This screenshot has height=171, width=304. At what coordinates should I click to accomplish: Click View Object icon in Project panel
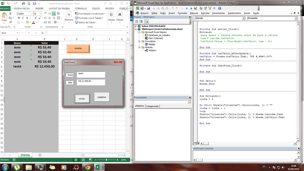click(x=141, y=21)
